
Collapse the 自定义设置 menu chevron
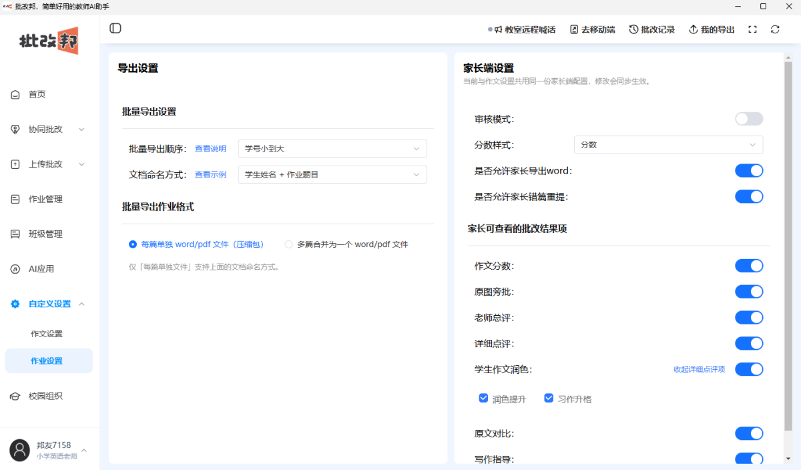pos(81,304)
